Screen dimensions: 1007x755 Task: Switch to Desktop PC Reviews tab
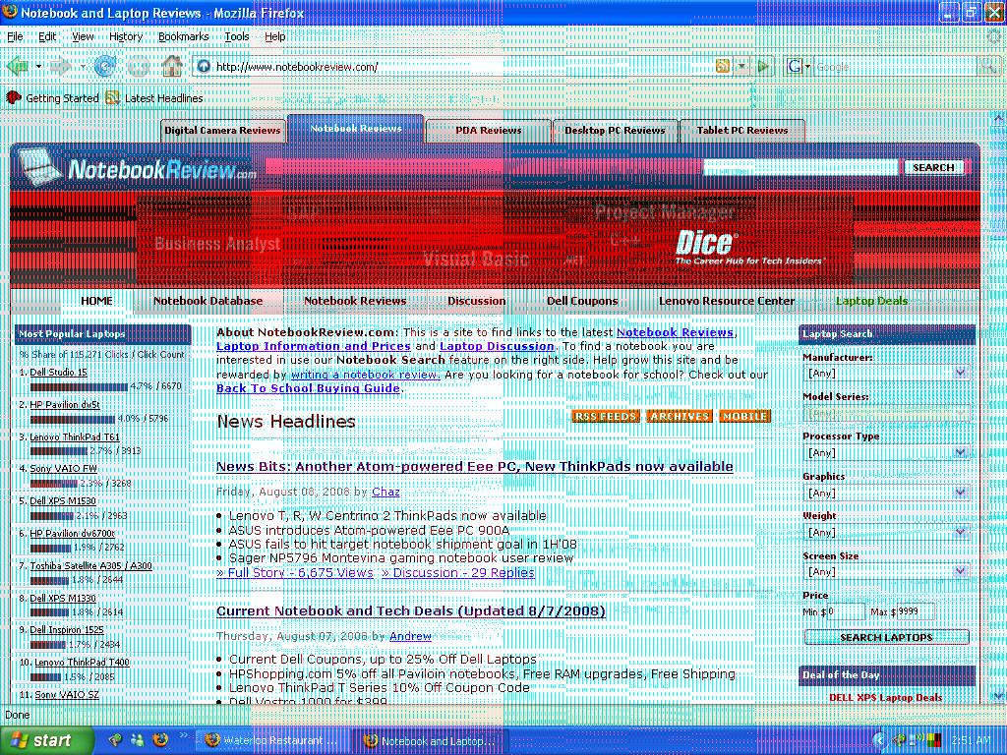615,130
